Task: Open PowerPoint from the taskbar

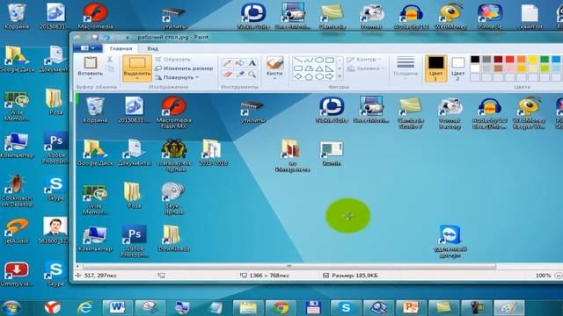Action: click(x=410, y=308)
